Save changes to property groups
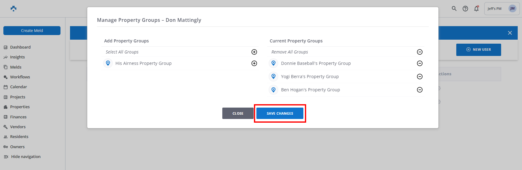522x170 pixels. tap(280, 113)
